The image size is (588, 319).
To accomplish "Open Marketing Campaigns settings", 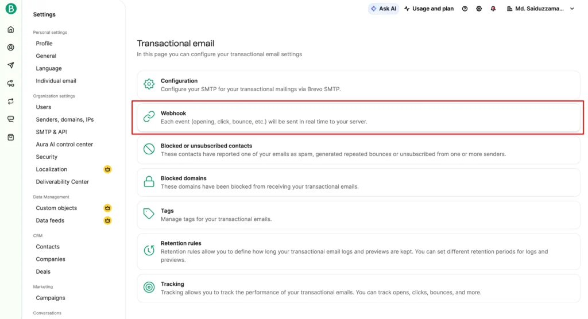I will pos(51,298).
